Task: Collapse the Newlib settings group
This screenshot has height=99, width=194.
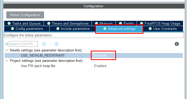Action: pos(7,50)
